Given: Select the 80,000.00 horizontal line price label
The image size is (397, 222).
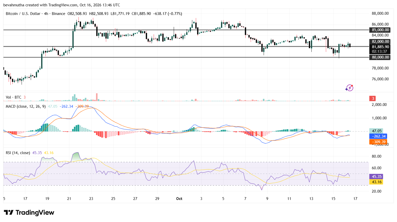Looking at the screenshot, I should tap(380, 57).
